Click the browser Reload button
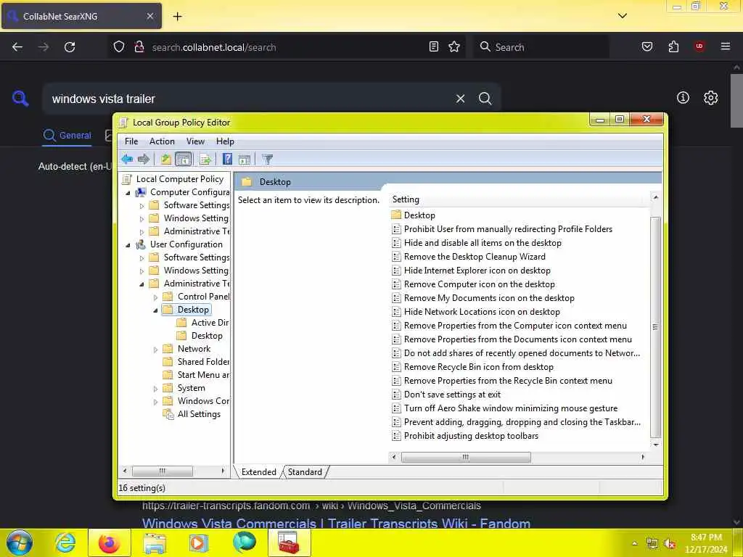Screen dimensions: 743x557 [70, 47]
